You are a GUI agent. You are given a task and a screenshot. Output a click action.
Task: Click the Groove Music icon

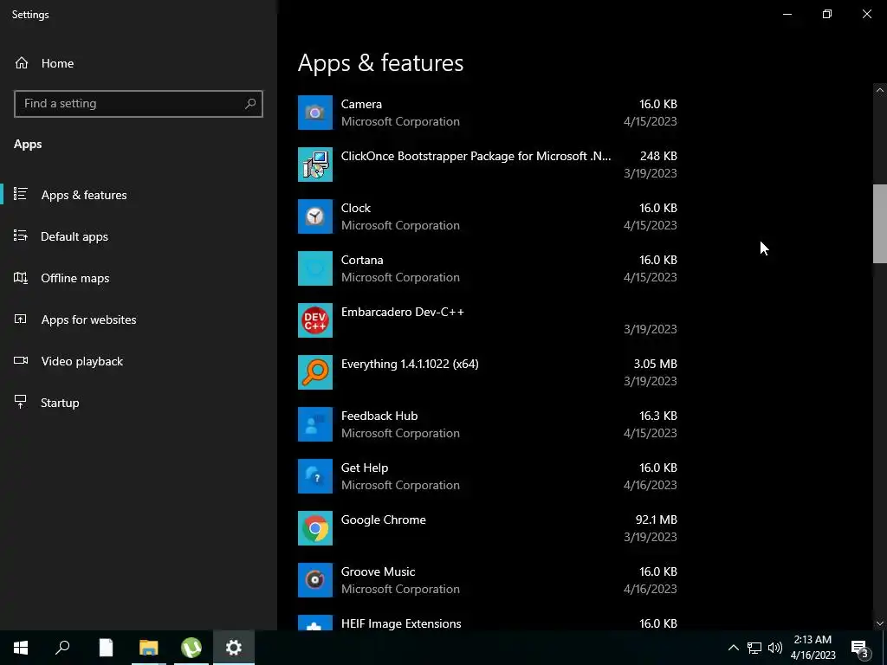315,581
